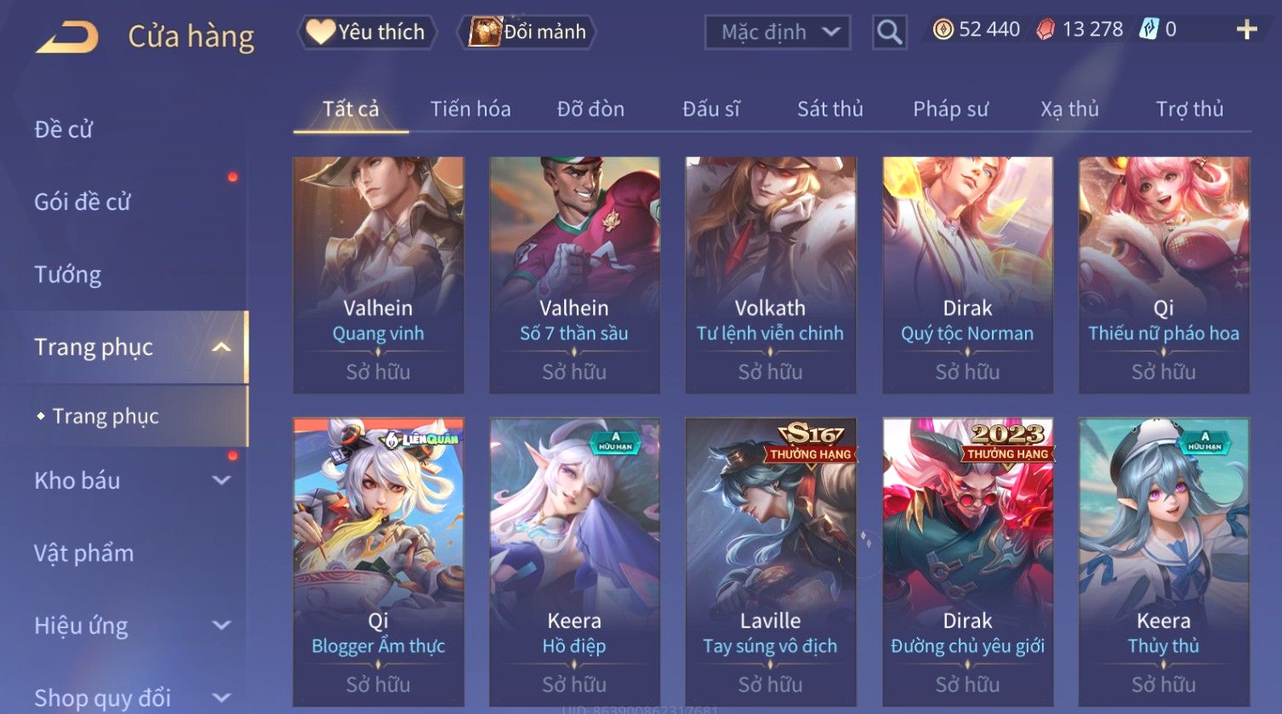Screen dimensions: 1282x714
Task: Select Laville Tay súng vô địch skin
Action: [771, 562]
